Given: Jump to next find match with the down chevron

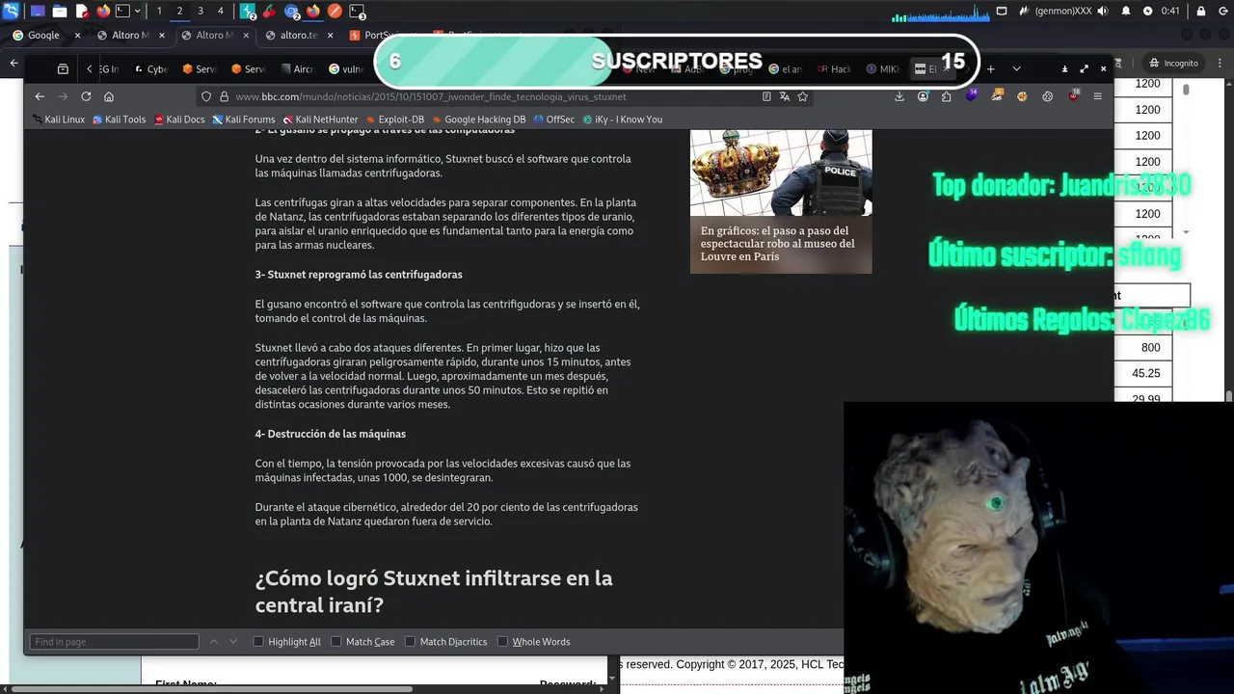Looking at the screenshot, I should [x=233, y=642].
